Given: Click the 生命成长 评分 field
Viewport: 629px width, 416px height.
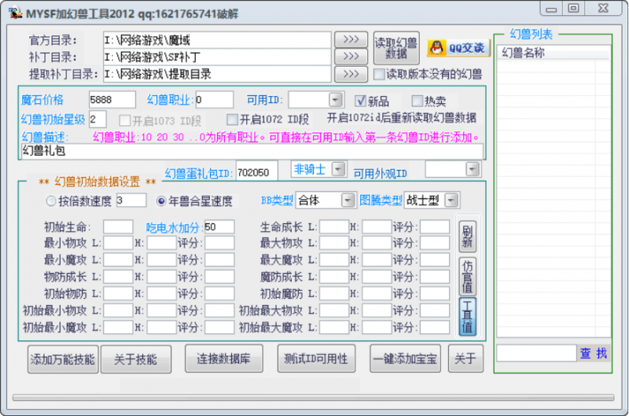Looking at the screenshot, I should (435, 226).
